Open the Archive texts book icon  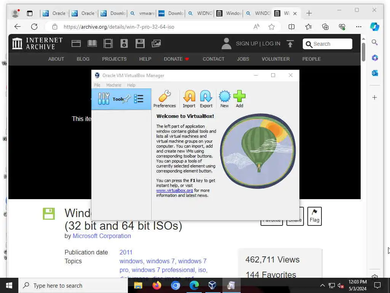[x=92, y=43]
